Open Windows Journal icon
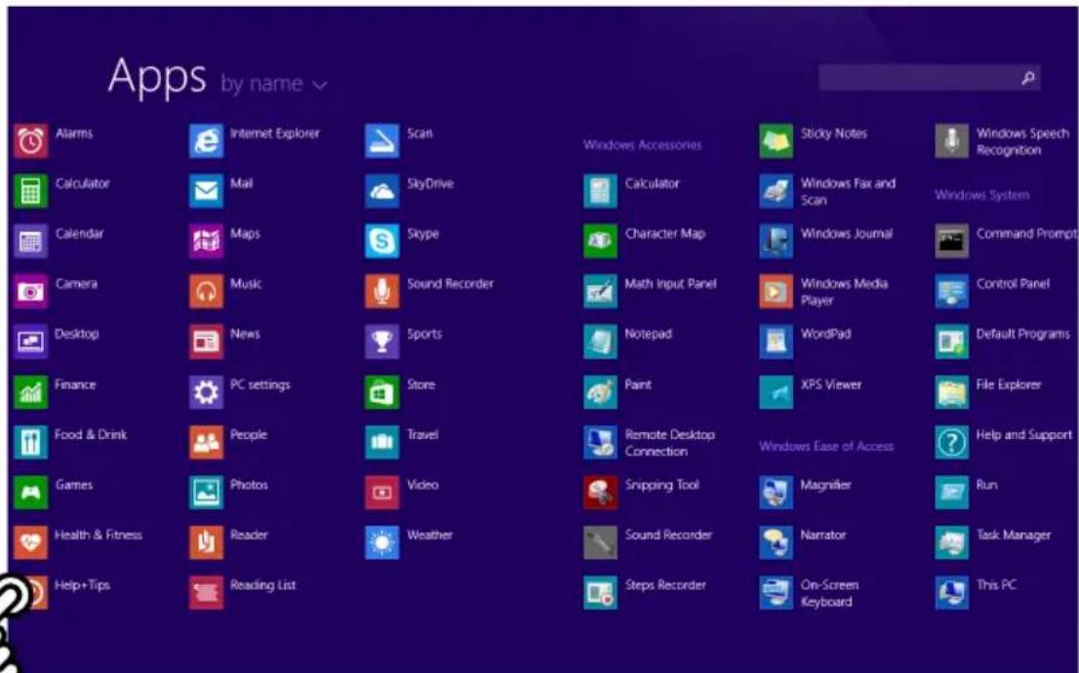 (777, 242)
